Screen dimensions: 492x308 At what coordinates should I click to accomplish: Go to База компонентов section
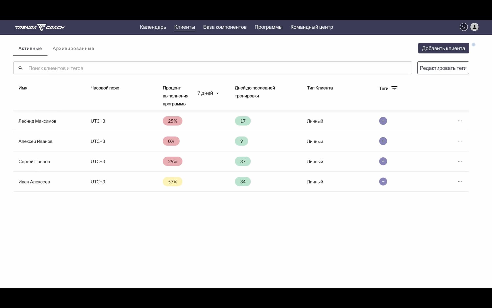pos(225,27)
